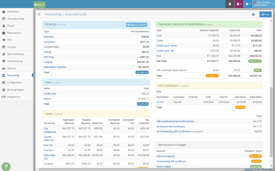Click the Integrations sidebar icon
The width and height of the screenshot is (275, 171).
coord(4,97)
